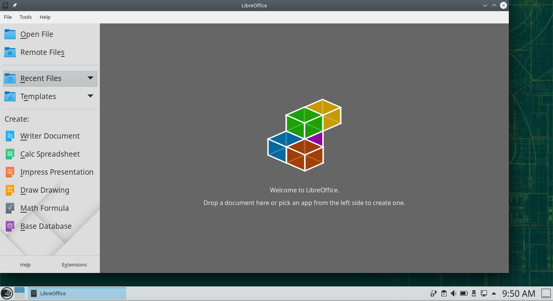553x301 pixels.
Task: Open the openSUSE application launcher
Action: pyautogui.click(x=7, y=293)
